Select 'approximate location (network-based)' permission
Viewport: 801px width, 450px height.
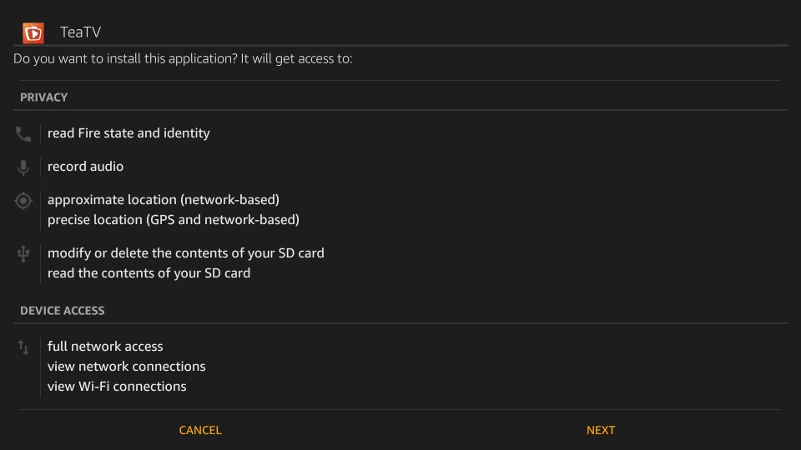164,200
